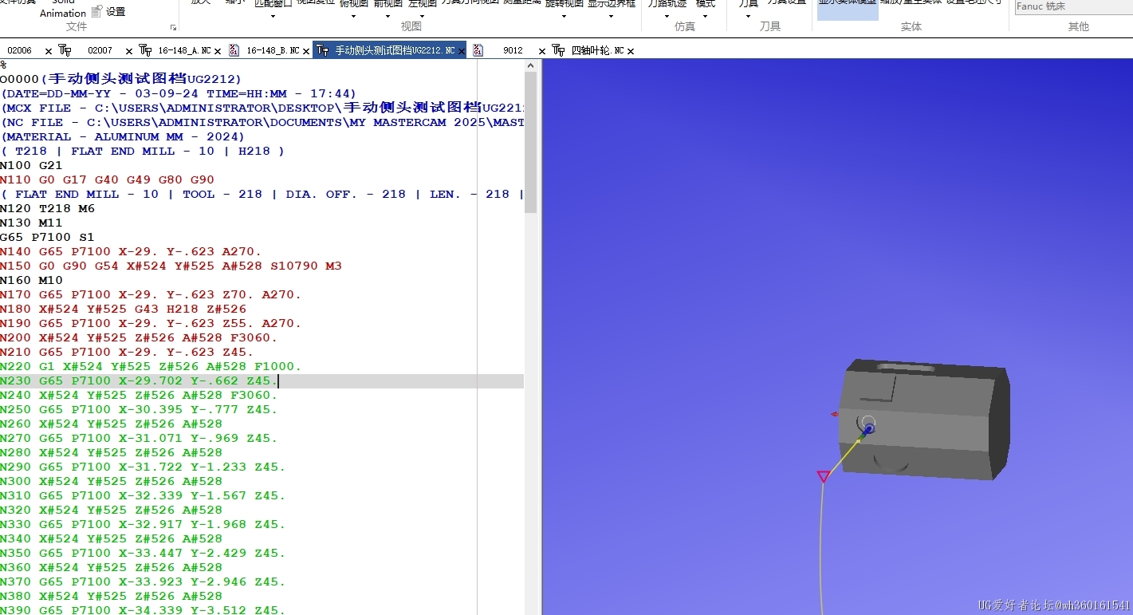Click the gray 3D part model in the viewport

tap(925, 419)
